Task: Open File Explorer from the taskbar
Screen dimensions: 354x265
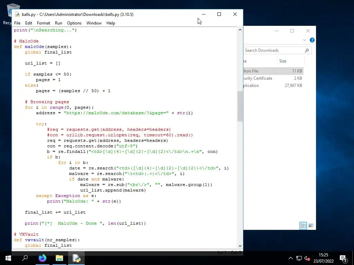Action: coord(59,258)
